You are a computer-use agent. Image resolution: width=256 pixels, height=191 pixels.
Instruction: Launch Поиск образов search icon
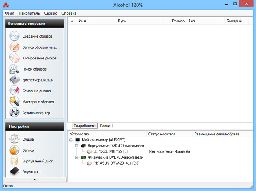(x=15, y=69)
